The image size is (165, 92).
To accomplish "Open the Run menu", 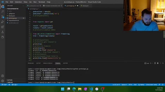I will click(35, 2).
